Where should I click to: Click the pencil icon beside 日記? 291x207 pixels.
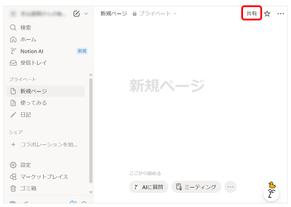[x=13, y=115]
